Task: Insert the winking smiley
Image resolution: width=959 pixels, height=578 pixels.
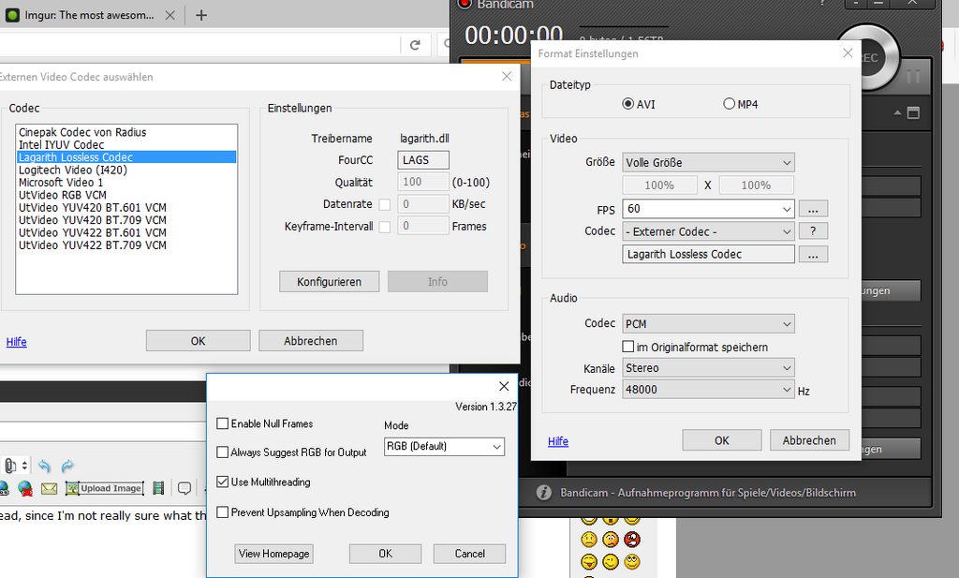Action: click(x=611, y=561)
